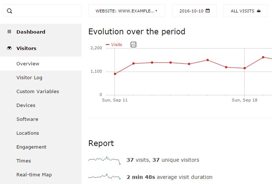Select the Engagement sidebar item

[x=31, y=147]
